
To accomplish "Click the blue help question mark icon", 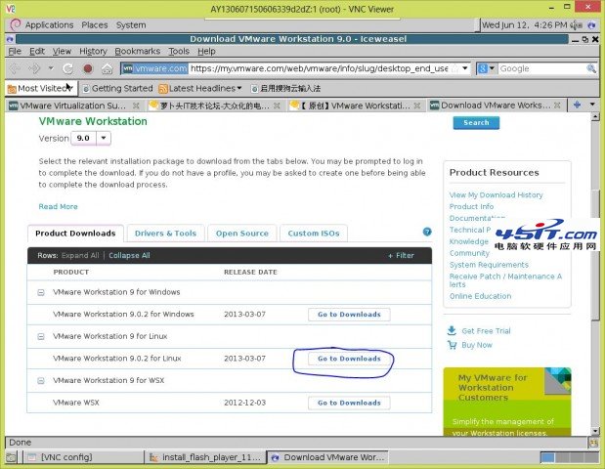I will tap(427, 232).
